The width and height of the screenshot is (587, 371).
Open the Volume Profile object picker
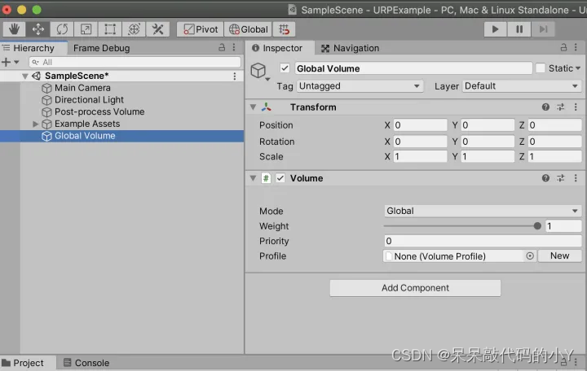pyautogui.click(x=530, y=256)
